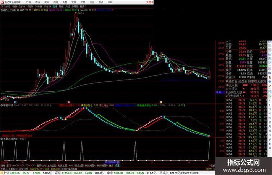Select 日 (daily) in right toolbar
This screenshot has height=175, width=272.
[270, 122]
